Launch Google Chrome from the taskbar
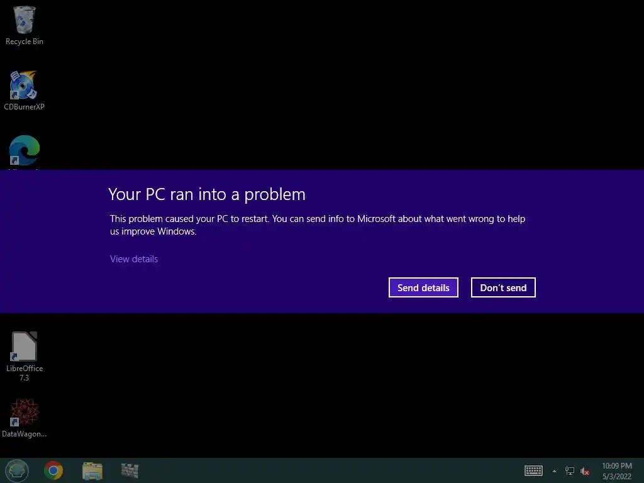 pos(53,470)
